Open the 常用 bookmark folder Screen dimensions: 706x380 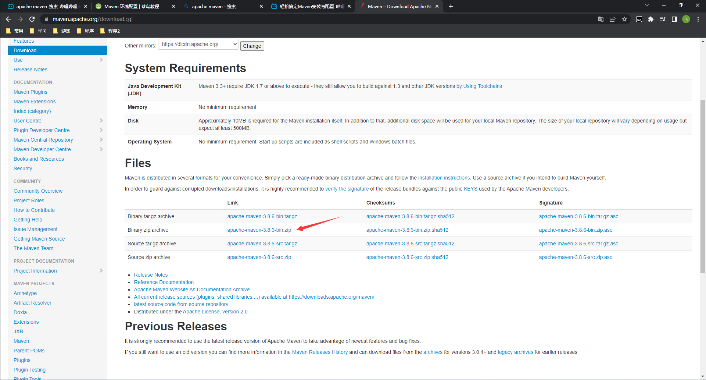click(x=15, y=31)
